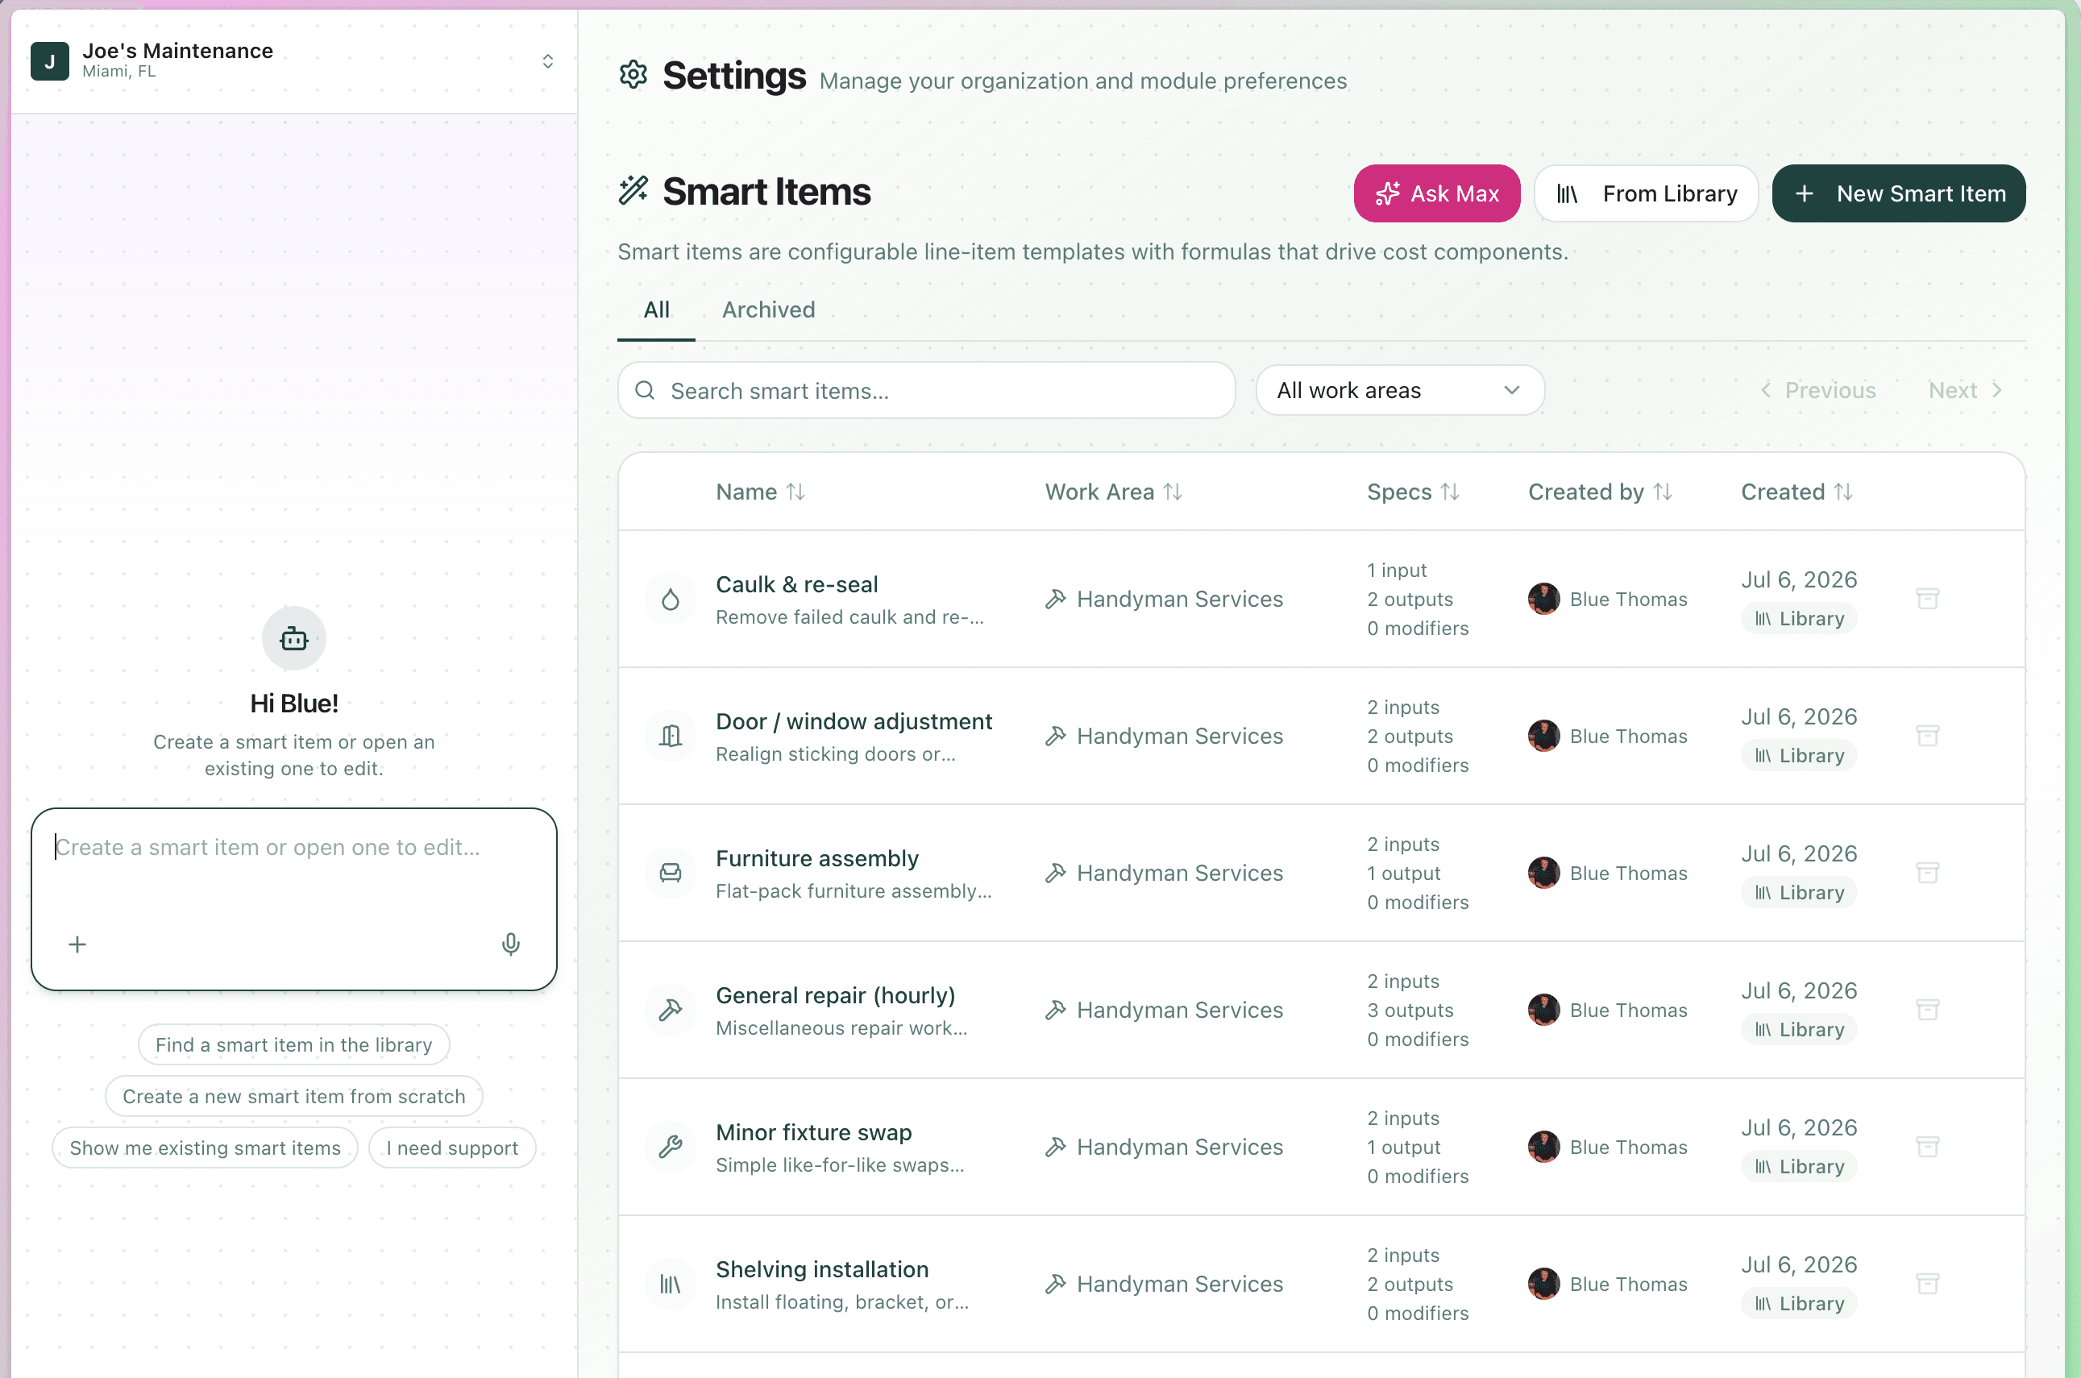Image resolution: width=2081 pixels, height=1378 pixels.
Task: Click the Settings gear icon
Action: coord(633,75)
